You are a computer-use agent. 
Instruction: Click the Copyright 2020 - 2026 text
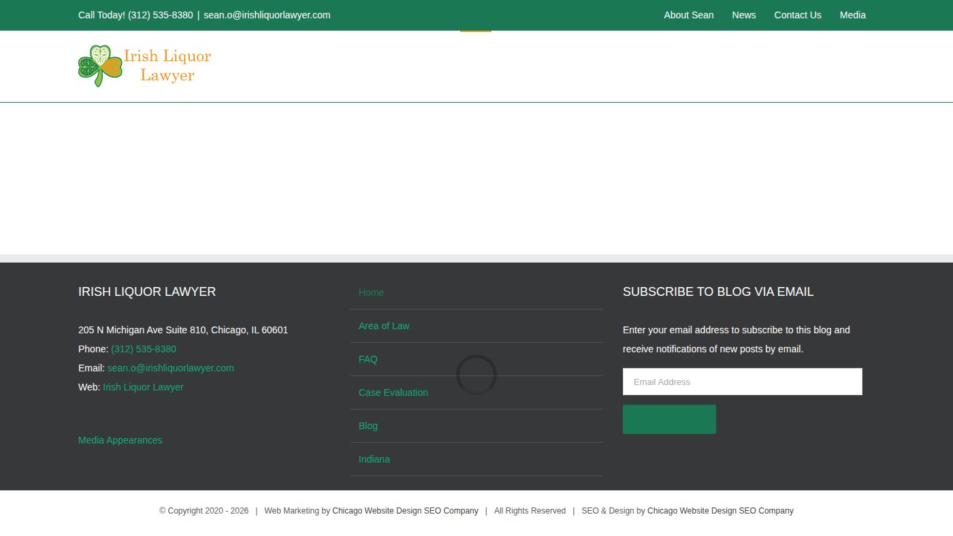tap(204, 511)
